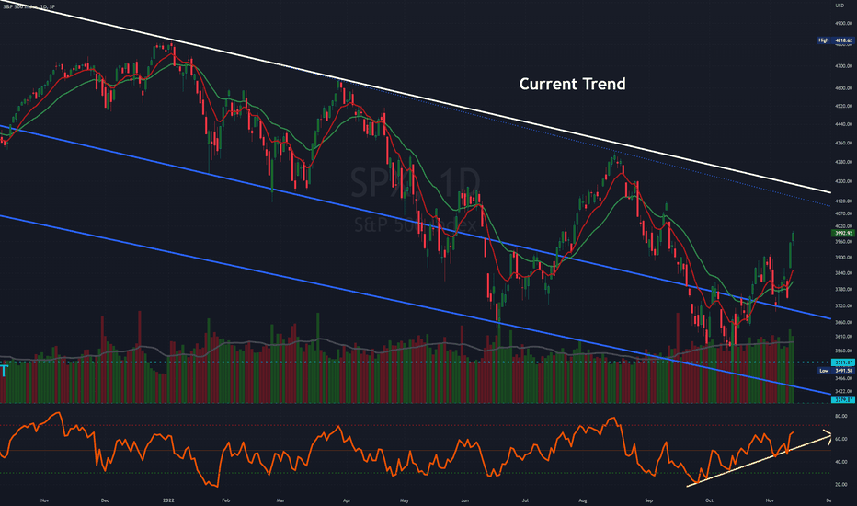The height and width of the screenshot is (506, 857).
Task: Click the 3660.00 price axis value
Action: pos(843,323)
